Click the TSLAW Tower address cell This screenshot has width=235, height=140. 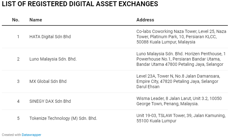pyautogui.click(x=181, y=118)
